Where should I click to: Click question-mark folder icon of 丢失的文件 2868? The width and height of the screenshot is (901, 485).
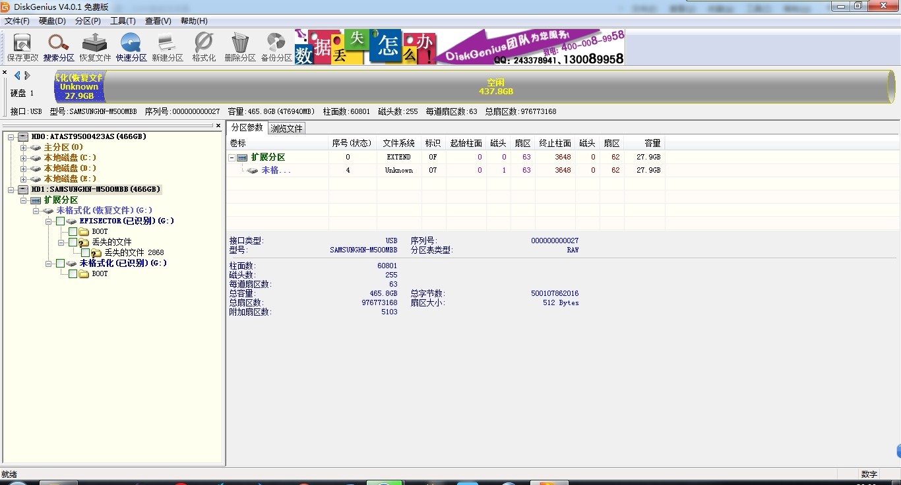point(96,253)
